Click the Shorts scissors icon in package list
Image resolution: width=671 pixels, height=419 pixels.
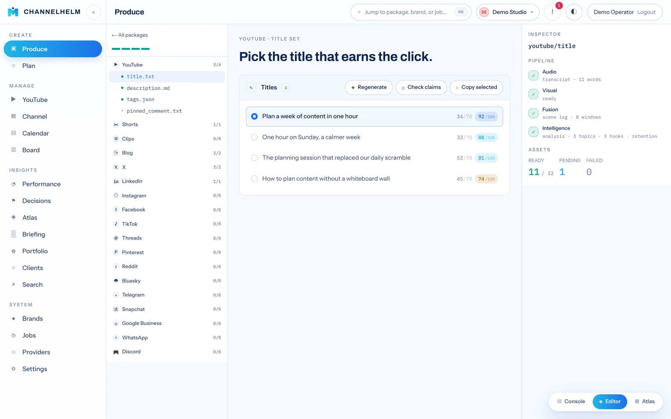[x=116, y=124]
